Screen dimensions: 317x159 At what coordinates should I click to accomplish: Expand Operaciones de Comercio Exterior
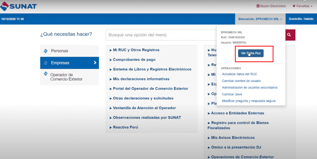241,157
